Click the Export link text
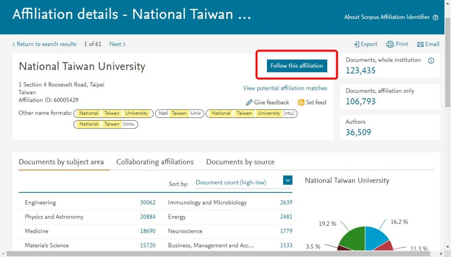This screenshot has width=451, height=257. [x=369, y=44]
